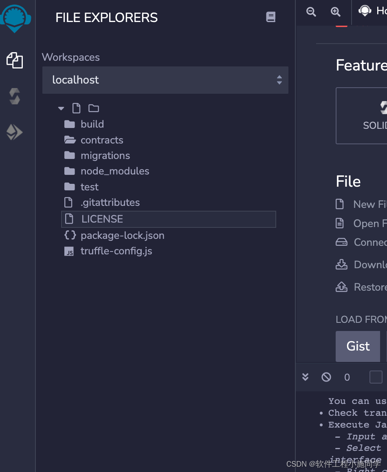Click the Remix logo icon
This screenshot has width=387, height=472.
point(15,19)
